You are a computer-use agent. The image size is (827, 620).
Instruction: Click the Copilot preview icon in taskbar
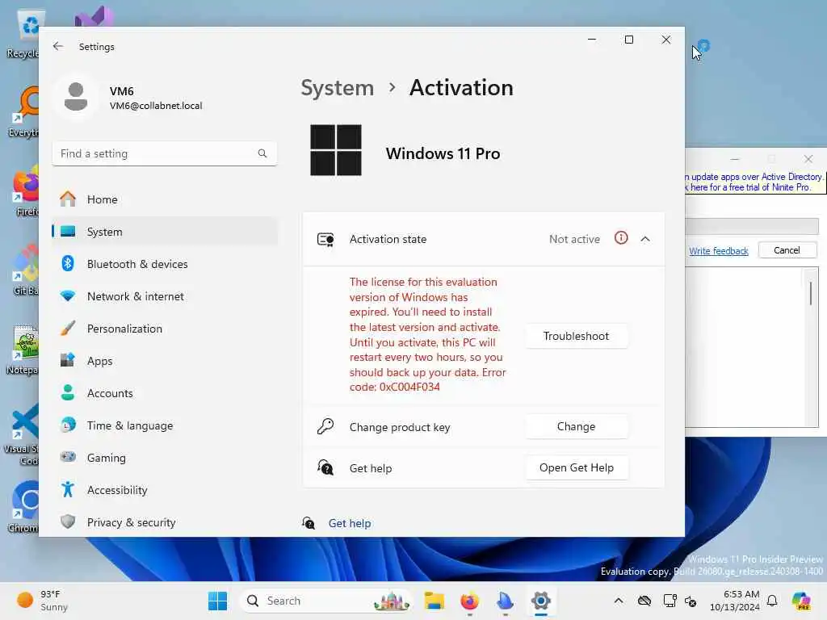coord(801,601)
